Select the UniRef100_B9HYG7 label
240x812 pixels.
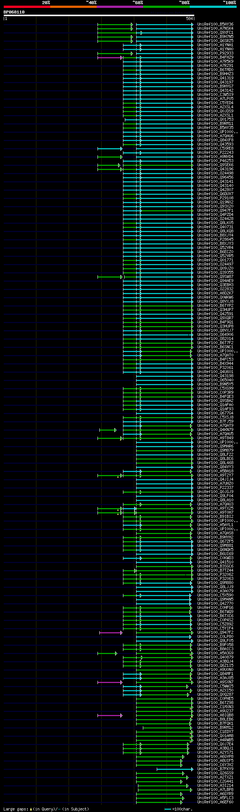[x=215, y=86]
